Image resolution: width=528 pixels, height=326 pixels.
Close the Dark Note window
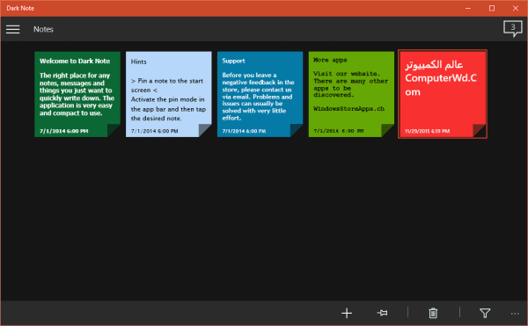[x=516, y=9]
